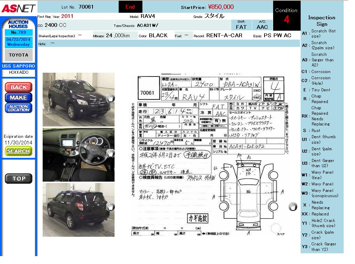355x264 pixels.
Task: Click the Inspection Sign legend heading
Action: tap(322, 21)
